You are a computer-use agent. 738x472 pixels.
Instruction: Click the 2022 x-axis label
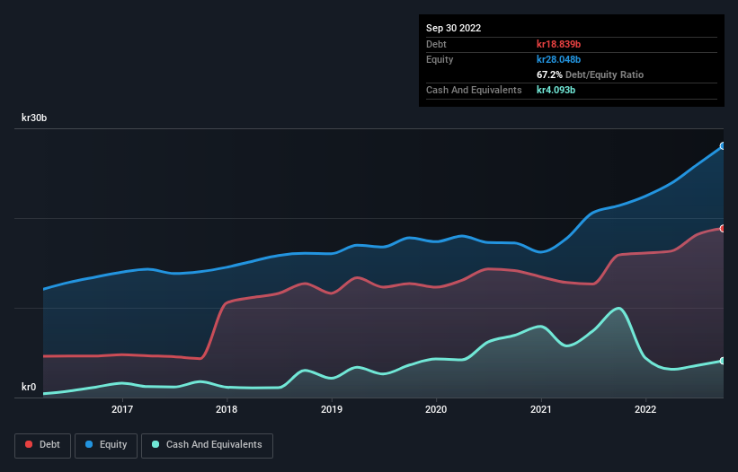(x=645, y=409)
